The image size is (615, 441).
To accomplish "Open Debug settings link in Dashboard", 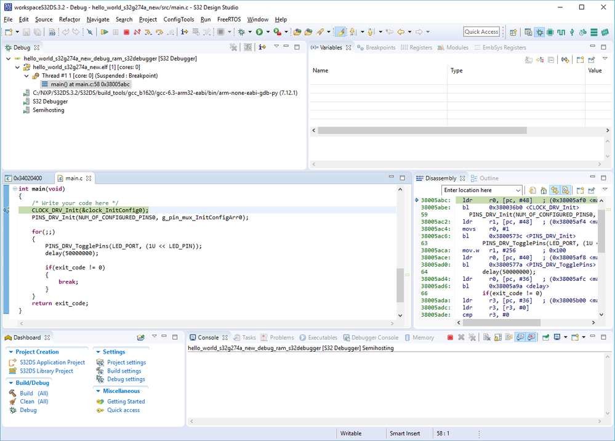I will [126, 379].
